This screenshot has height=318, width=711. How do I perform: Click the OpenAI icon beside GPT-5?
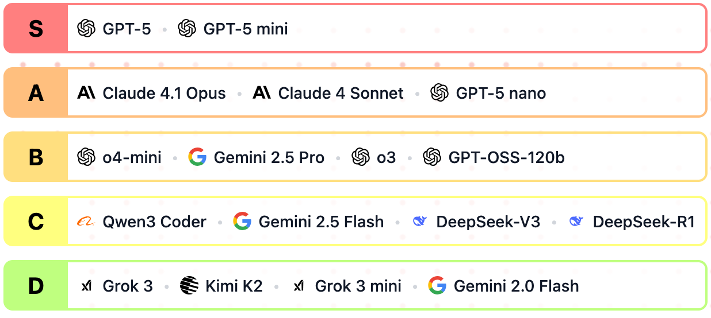coord(86,28)
